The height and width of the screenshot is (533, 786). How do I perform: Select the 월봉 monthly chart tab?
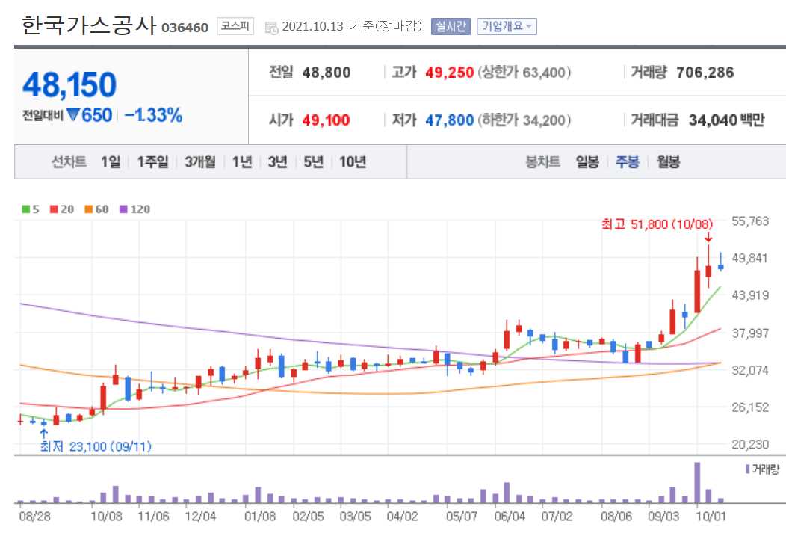click(667, 161)
